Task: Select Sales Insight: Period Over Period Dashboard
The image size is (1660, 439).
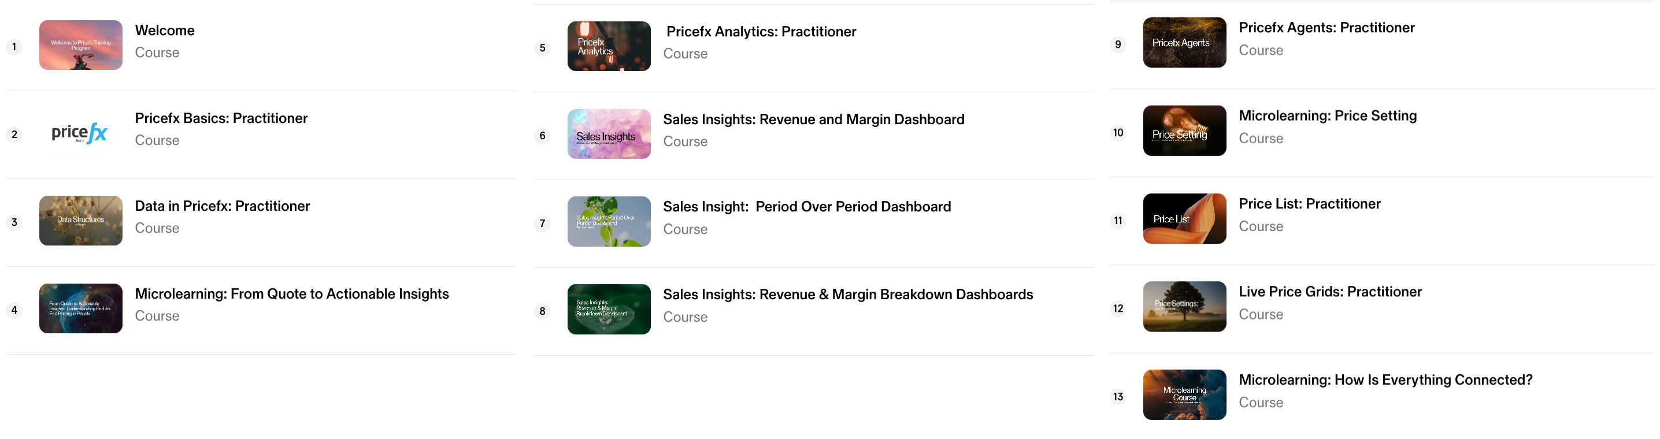Action: pos(807,207)
